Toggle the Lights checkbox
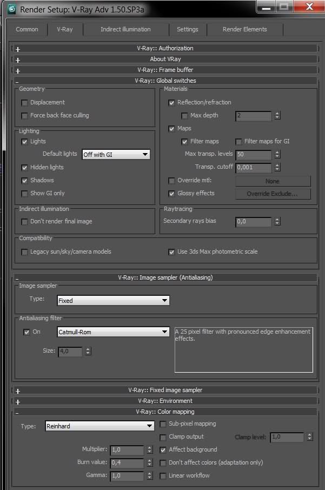Image resolution: width=325 pixels, height=490 pixels. (x=24, y=142)
